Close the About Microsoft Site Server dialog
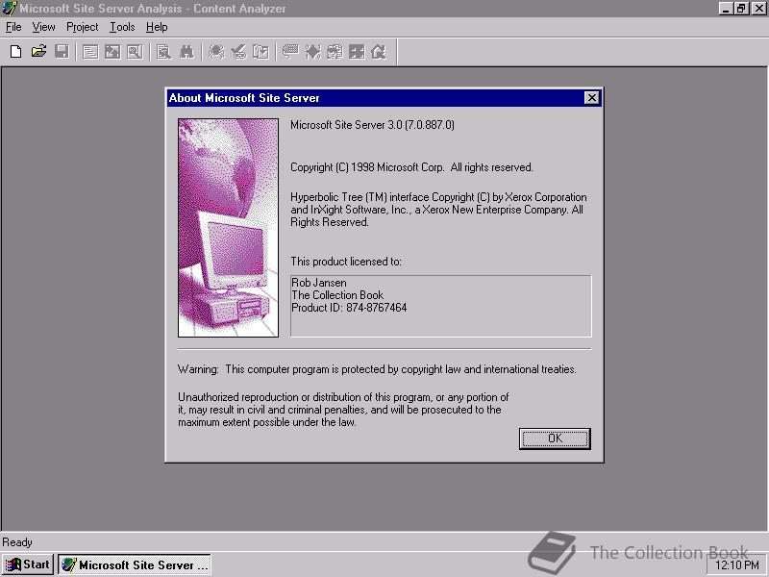The image size is (769, 577). (592, 98)
